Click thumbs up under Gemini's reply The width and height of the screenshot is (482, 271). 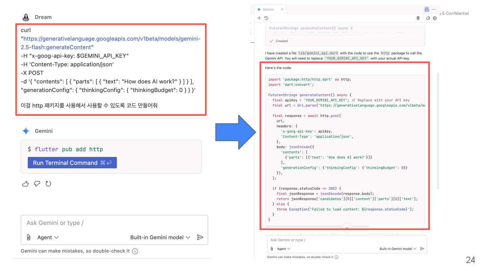click(25, 184)
